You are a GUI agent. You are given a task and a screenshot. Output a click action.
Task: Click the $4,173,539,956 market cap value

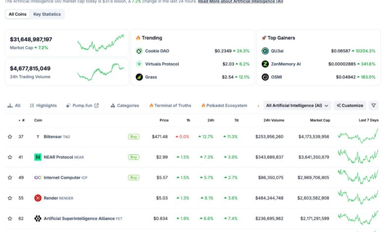tap(314, 137)
